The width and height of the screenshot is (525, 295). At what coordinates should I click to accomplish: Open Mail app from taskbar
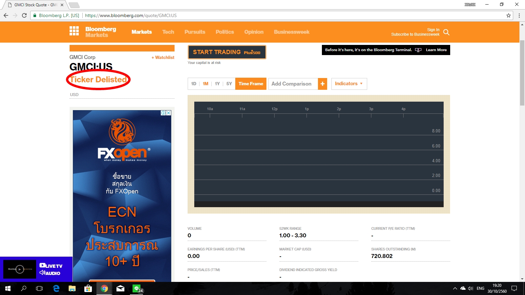(x=120, y=288)
